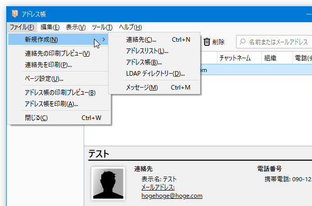Open hogehoge@hoge.com email link
312x206 pixels.
(172, 196)
